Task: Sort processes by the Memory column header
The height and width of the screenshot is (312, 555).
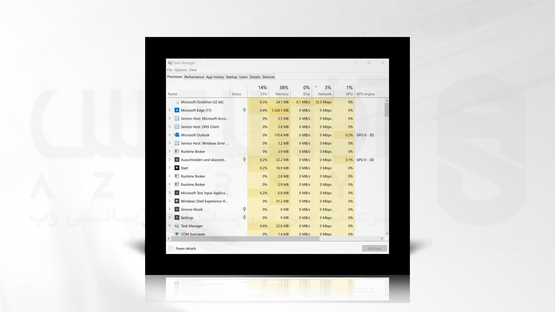Action: click(x=280, y=91)
